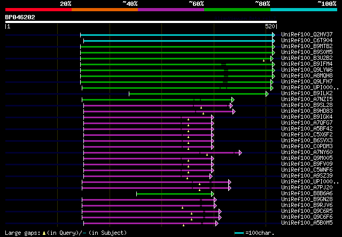The image size is (342, 237).
Task: Click the cyan ~100% identity legend segment
Action: (304, 10)
